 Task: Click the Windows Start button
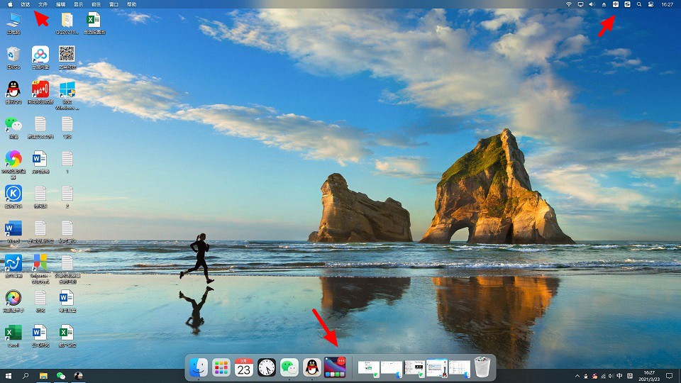point(9,375)
